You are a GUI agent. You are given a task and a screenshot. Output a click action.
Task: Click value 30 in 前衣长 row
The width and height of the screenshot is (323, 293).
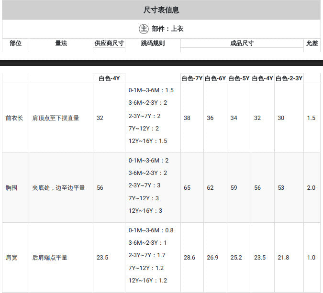(x=281, y=118)
